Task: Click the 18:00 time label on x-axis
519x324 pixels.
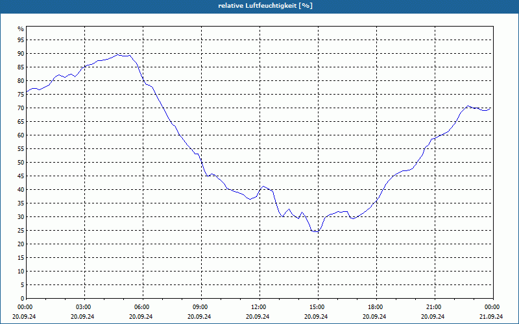Action: [377, 307]
